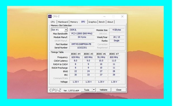Viewport: 173px width, 106px height.
Task: Click the tRC value 33
Action: [x=89, y=75]
